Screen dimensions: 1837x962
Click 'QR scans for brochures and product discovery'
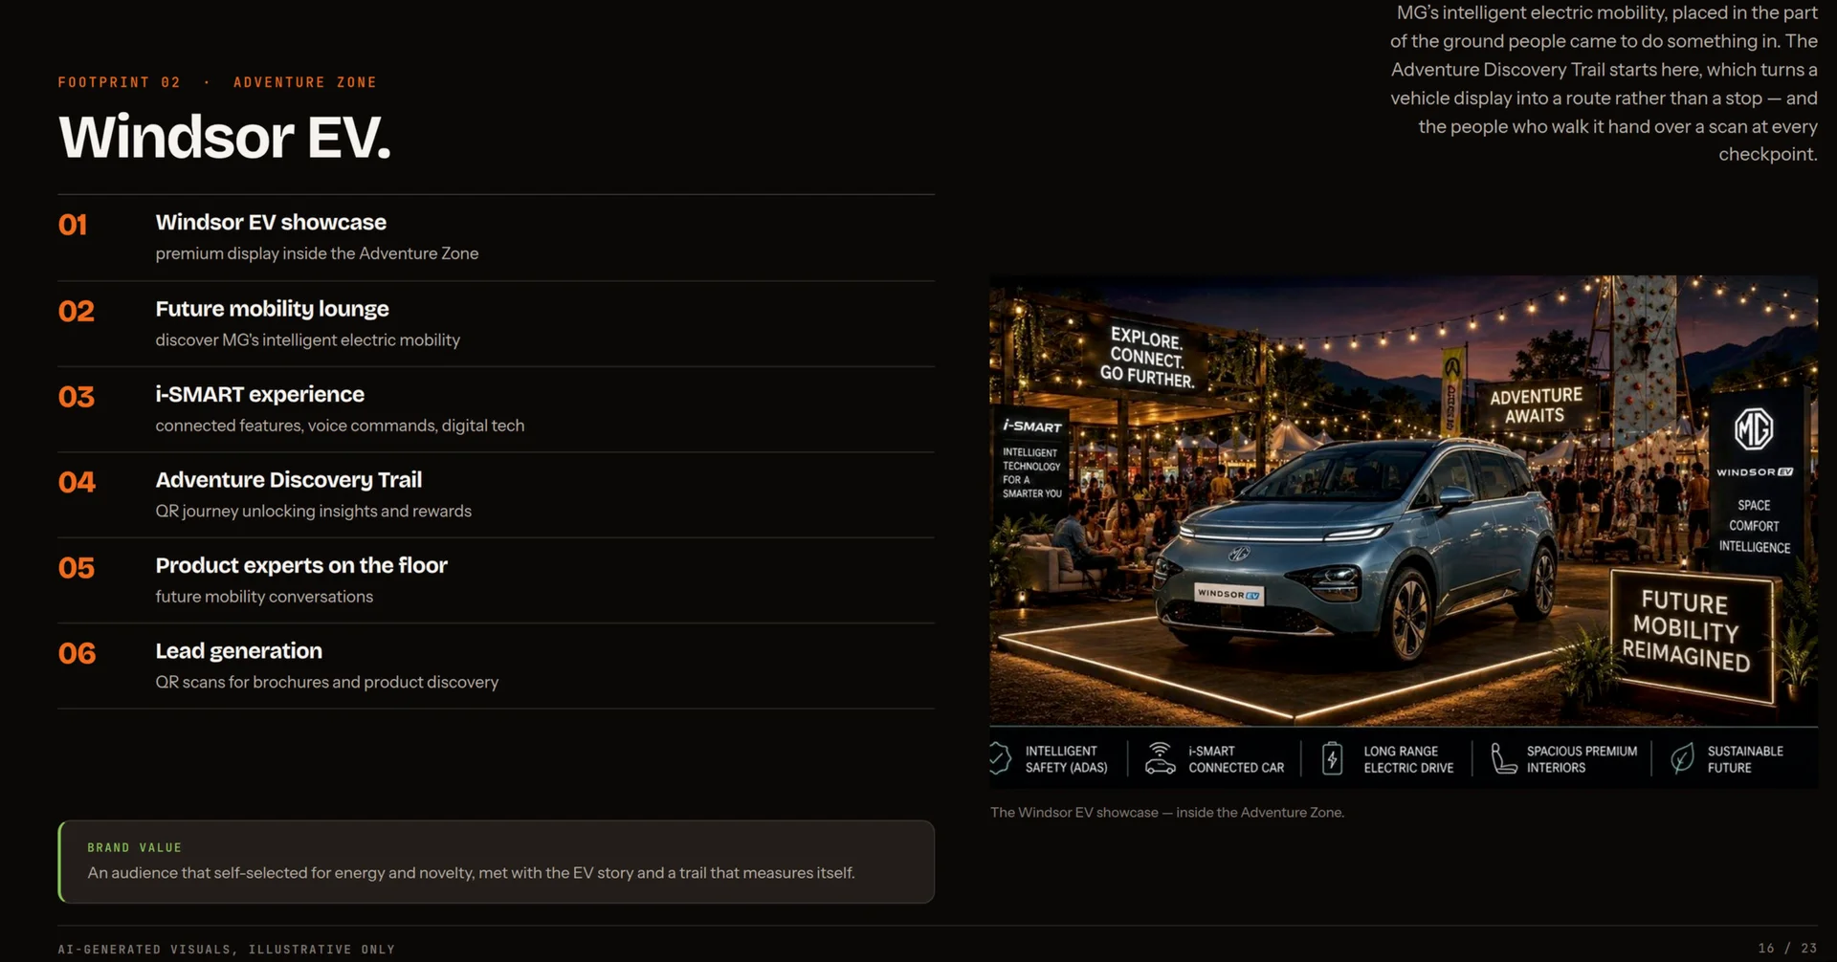tap(327, 682)
